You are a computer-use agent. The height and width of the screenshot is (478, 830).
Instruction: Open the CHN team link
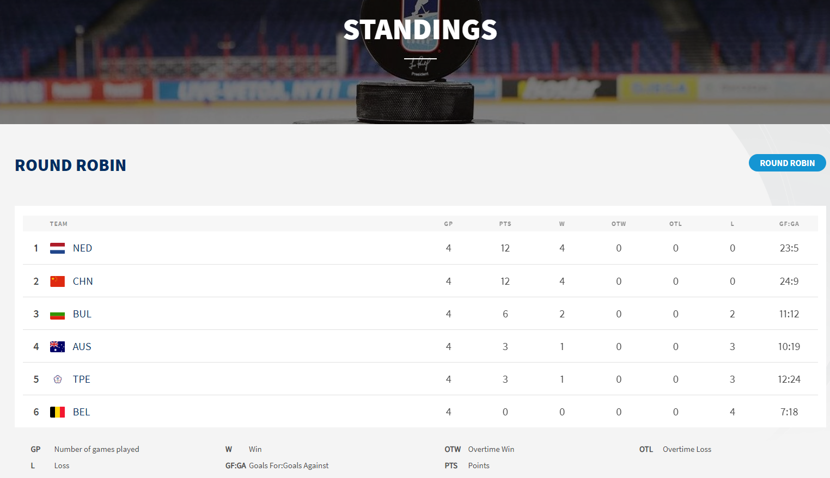(x=83, y=281)
